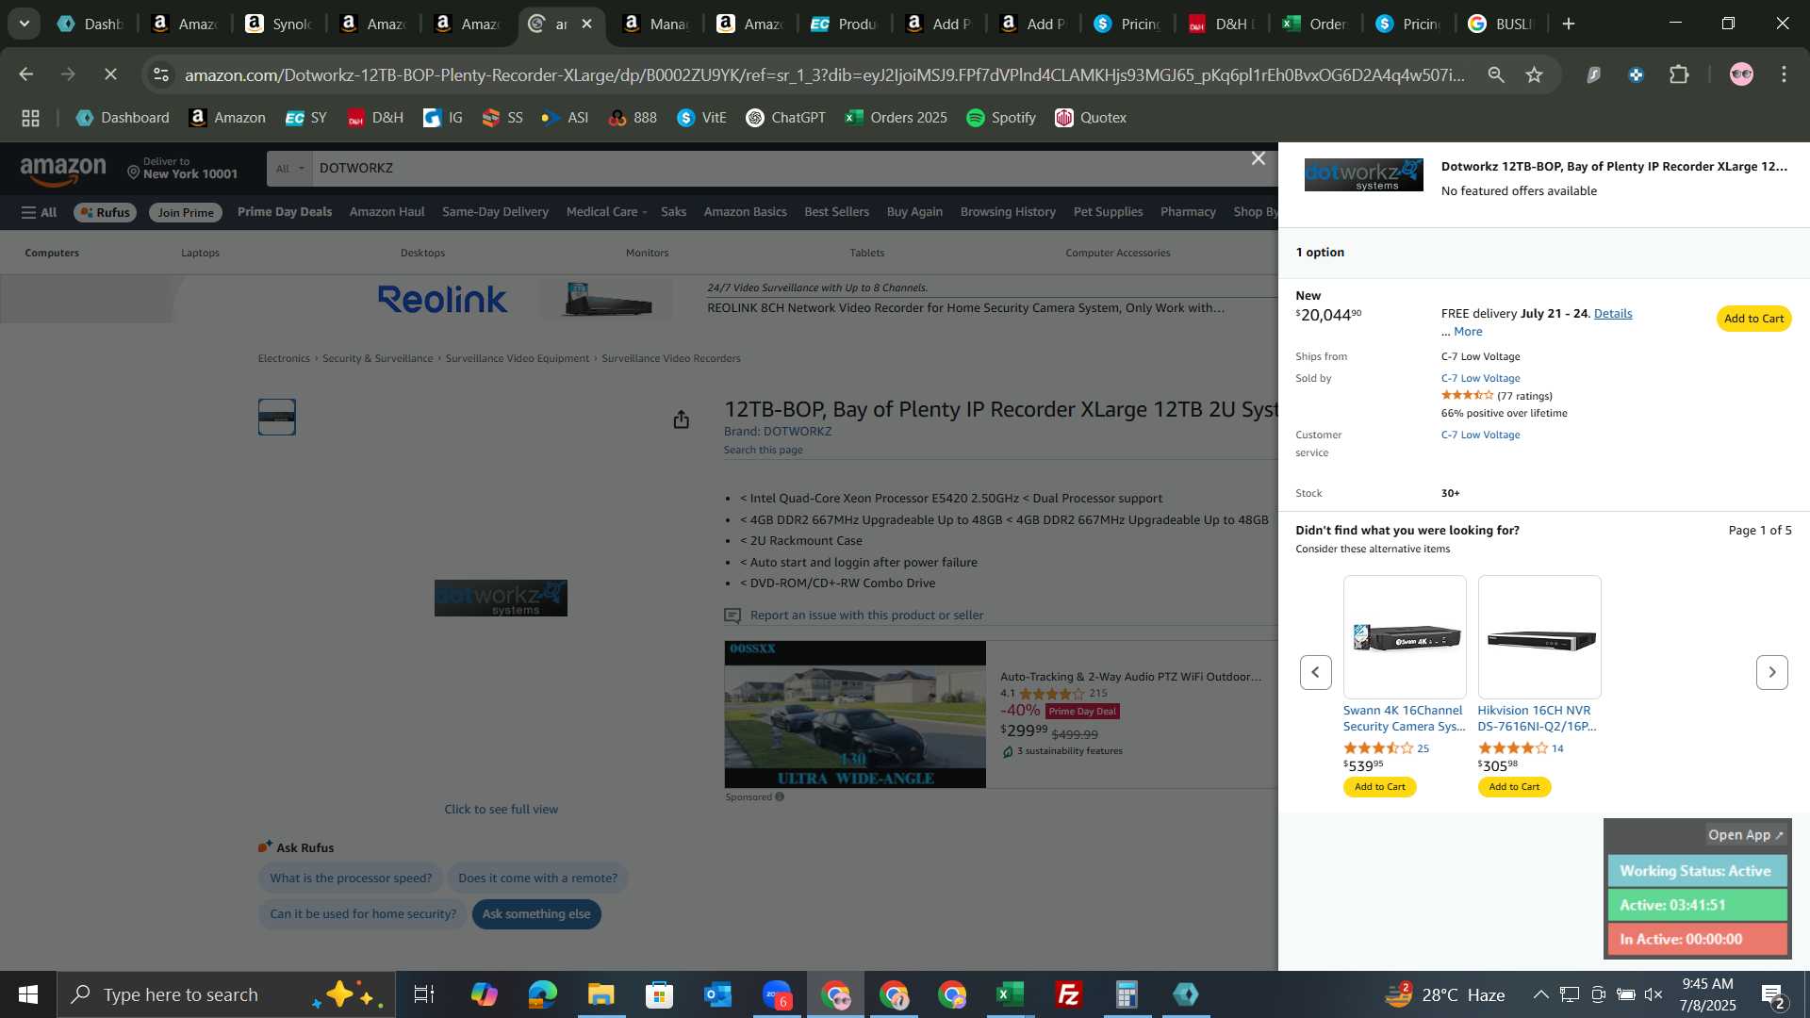
Task: Open C-7 Low Voltage seller link
Action: click(x=1480, y=378)
